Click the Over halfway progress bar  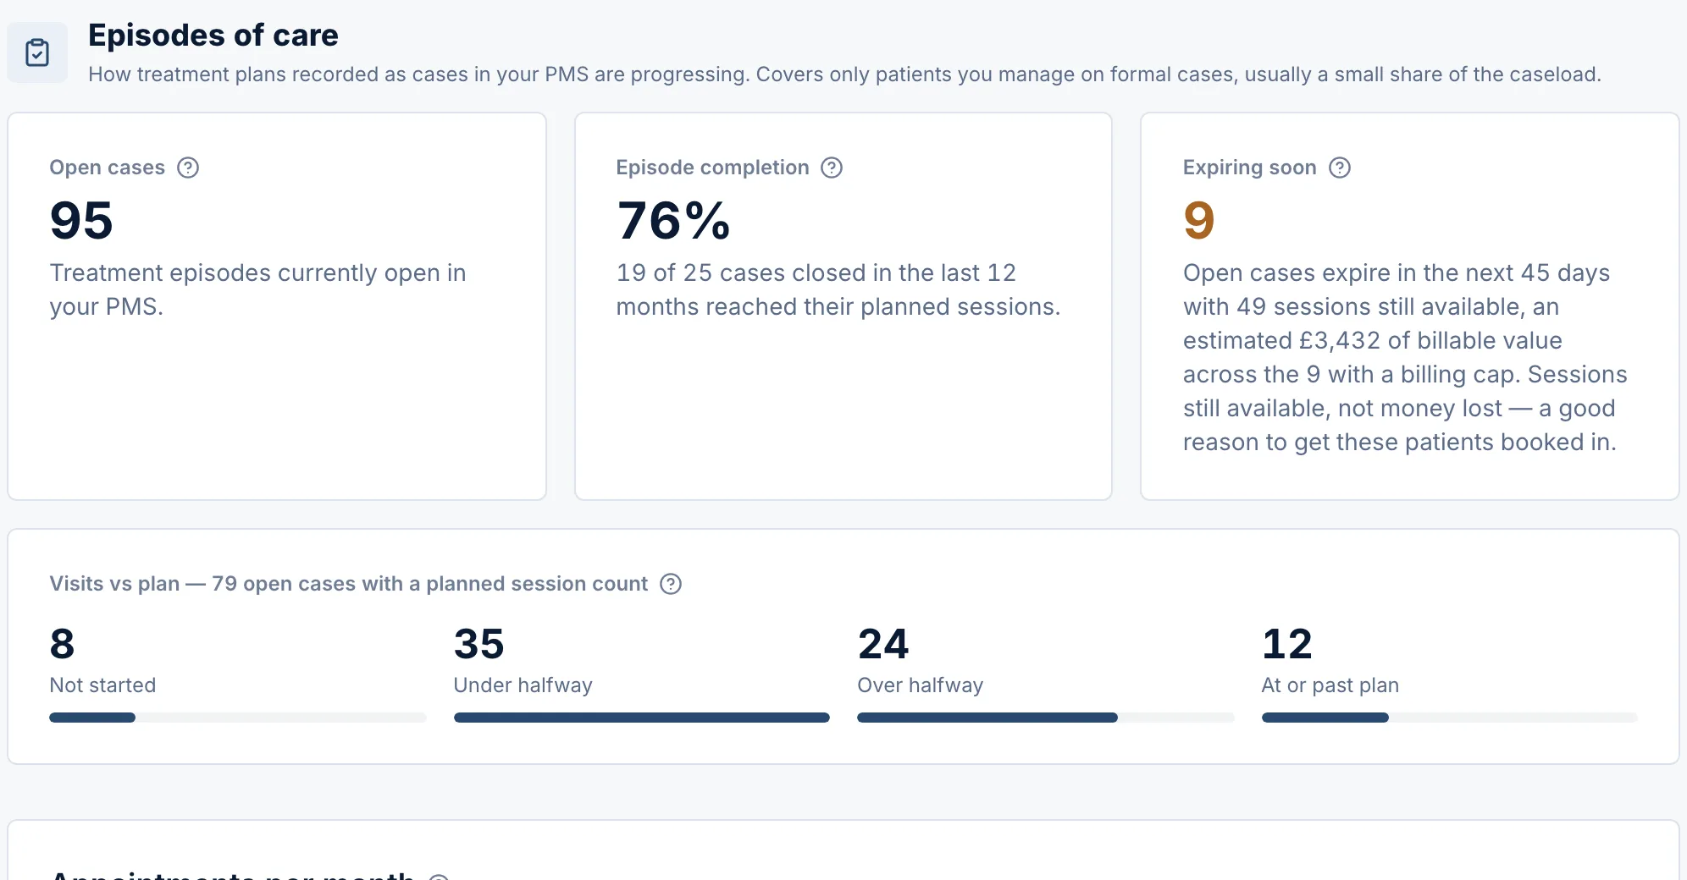click(x=1046, y=718)
